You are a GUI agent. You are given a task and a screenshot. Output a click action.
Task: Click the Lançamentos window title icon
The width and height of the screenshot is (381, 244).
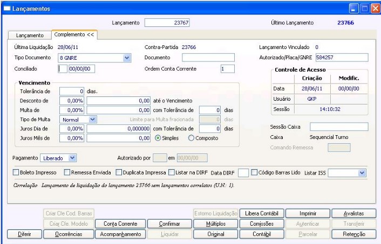(x=6, y=9)
